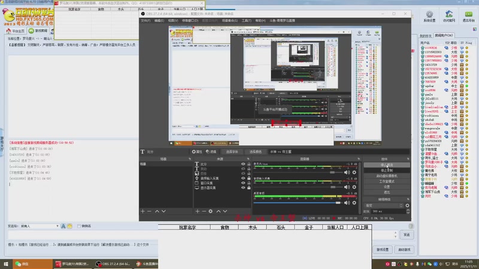The image size is (479, 269).
Task: Switch to OBS 27.2.4 taskbar button
Action: (x=113, y=264)
